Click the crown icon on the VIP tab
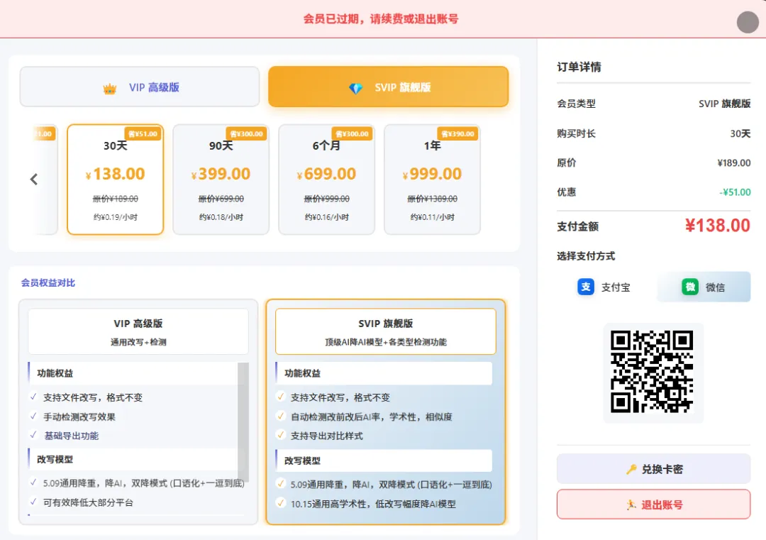 point(110,89)
